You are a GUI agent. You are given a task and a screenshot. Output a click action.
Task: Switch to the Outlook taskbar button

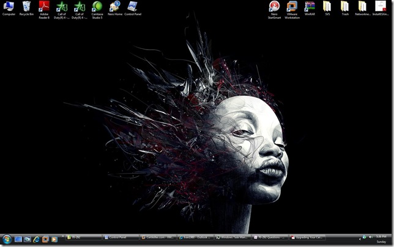click(x=195, y=237)
